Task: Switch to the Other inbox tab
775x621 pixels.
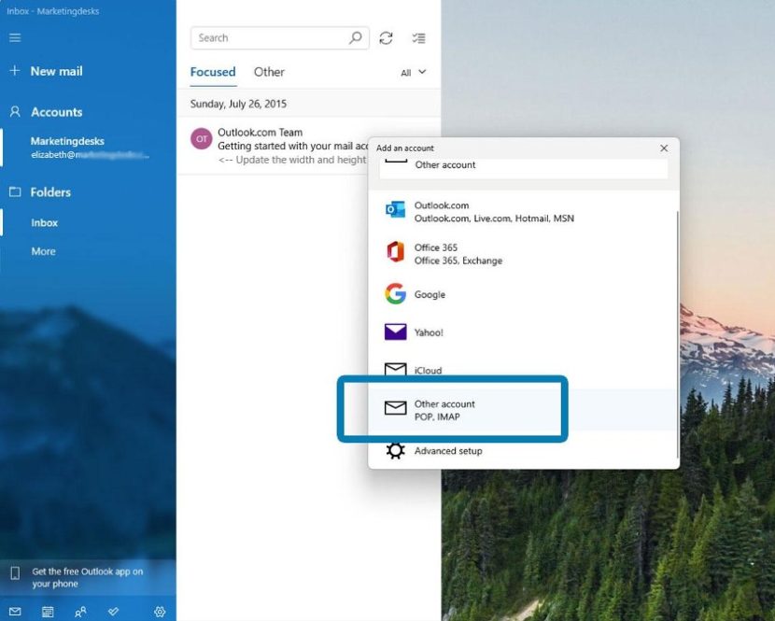Action: coord(269,72)
